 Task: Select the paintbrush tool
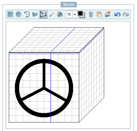tap(51, 14)
